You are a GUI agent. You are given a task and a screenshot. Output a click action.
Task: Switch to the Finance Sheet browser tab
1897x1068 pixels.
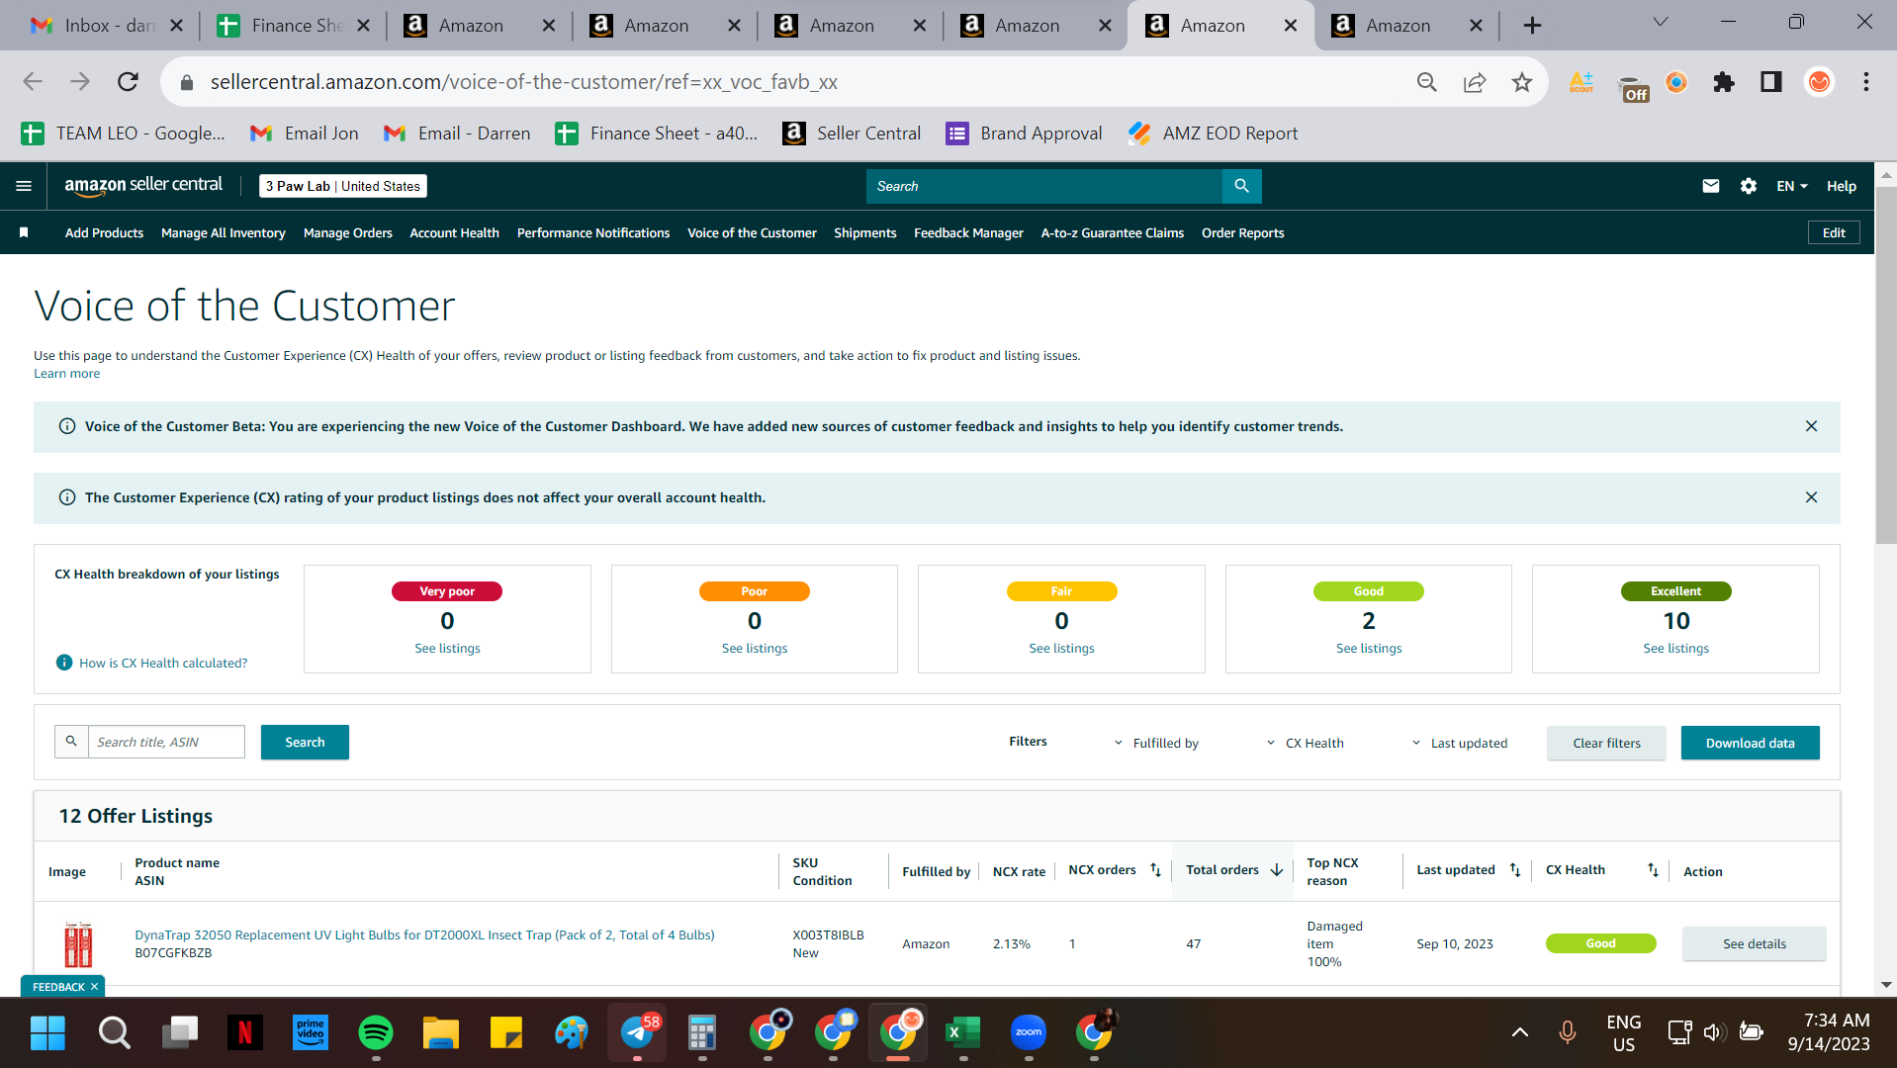click(293, 26)
